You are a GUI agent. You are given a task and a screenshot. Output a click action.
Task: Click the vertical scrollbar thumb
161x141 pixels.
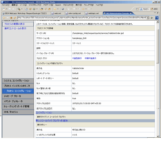[x=158, y=46]
